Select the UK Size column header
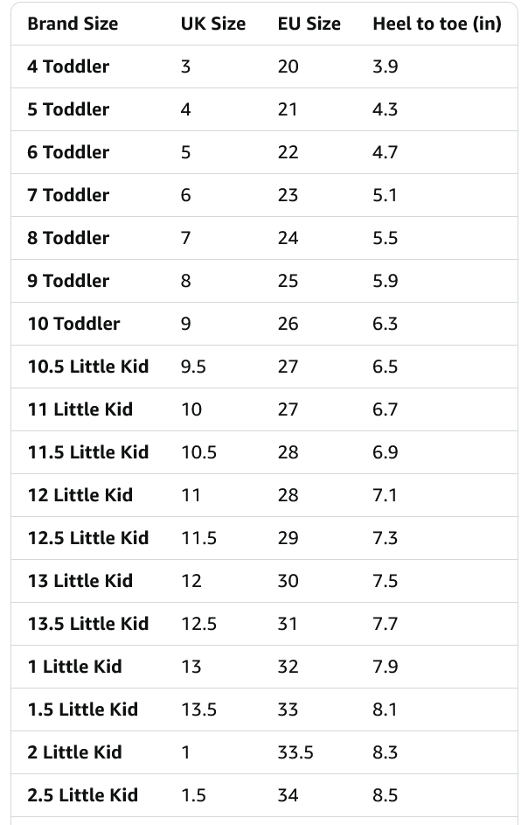 [213, 24]
